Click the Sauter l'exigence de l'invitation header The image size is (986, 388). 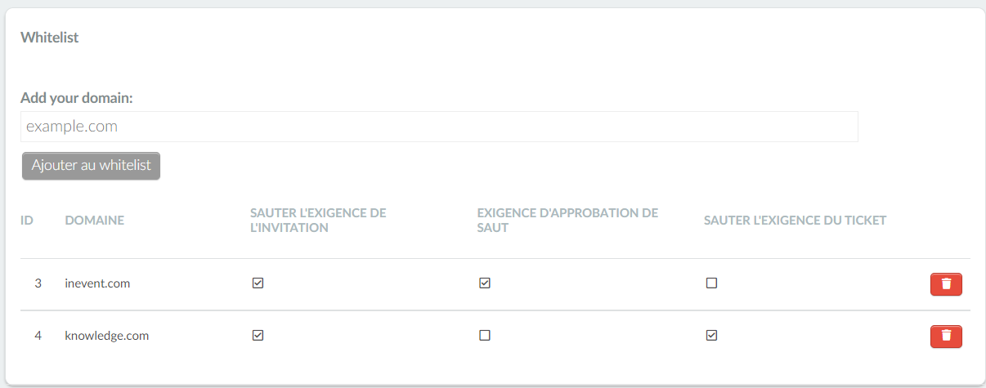coord(318,221)
